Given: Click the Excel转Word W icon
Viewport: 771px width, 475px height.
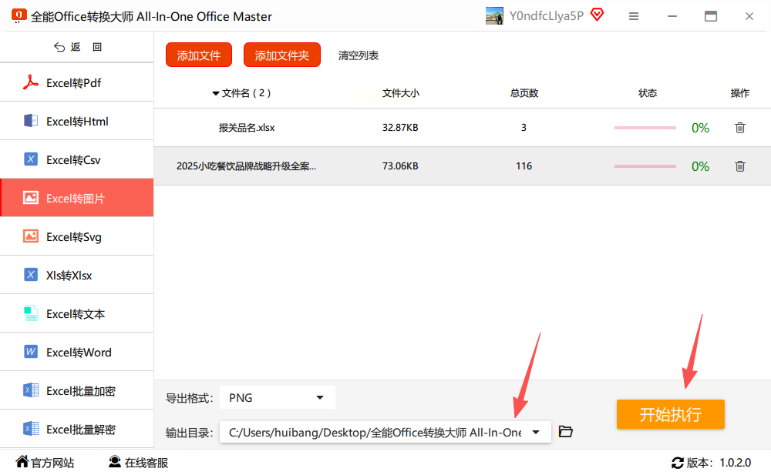Looking at the screenshot, I should click(31, 352).
